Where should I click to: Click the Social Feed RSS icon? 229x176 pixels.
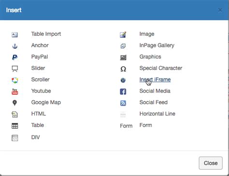click(x=123, y=103)
